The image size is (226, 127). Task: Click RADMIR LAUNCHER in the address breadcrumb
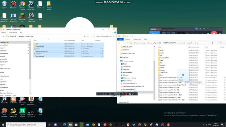(169, 43)
